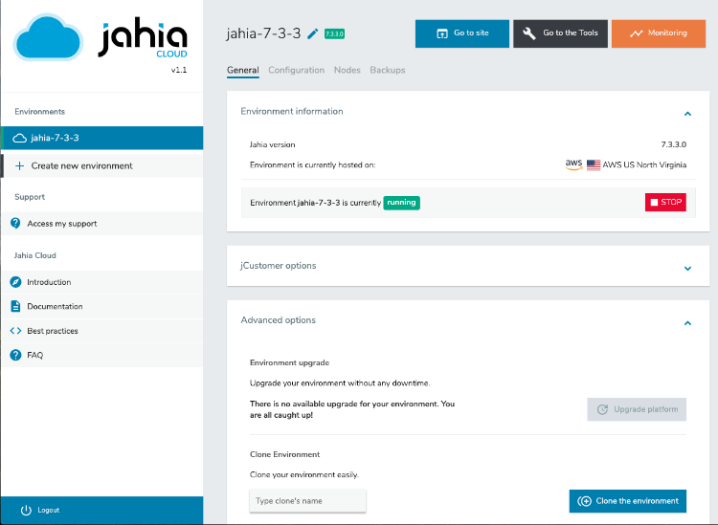Click the US flag icon
Image resolution: width=718 pixels, height=525 pixels.
[x=594, y=164]
